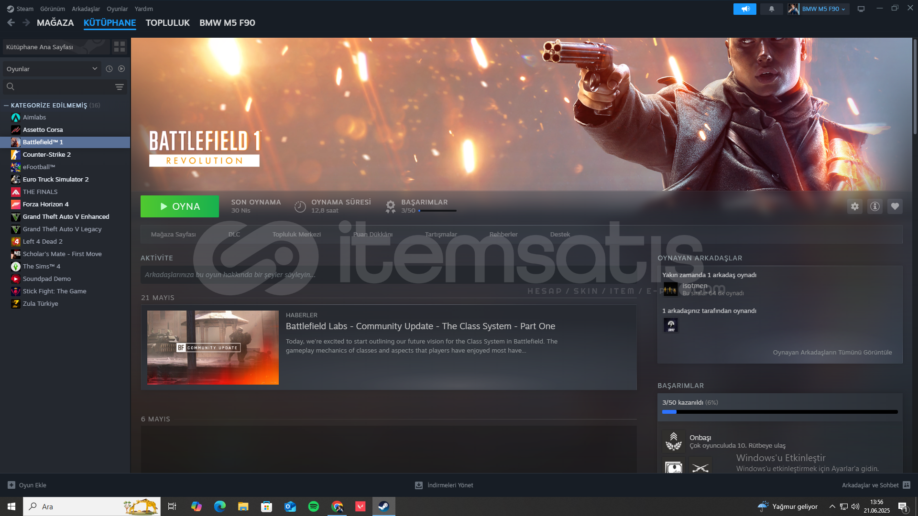This screenshot has width=918, height=516.
Task: Open the Tartışmalar link
Action: pyautogui.click(x=441, y=235)
